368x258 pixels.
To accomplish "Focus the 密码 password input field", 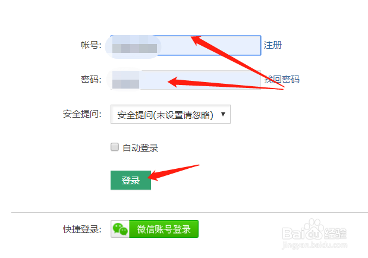I will pos(185,80).
